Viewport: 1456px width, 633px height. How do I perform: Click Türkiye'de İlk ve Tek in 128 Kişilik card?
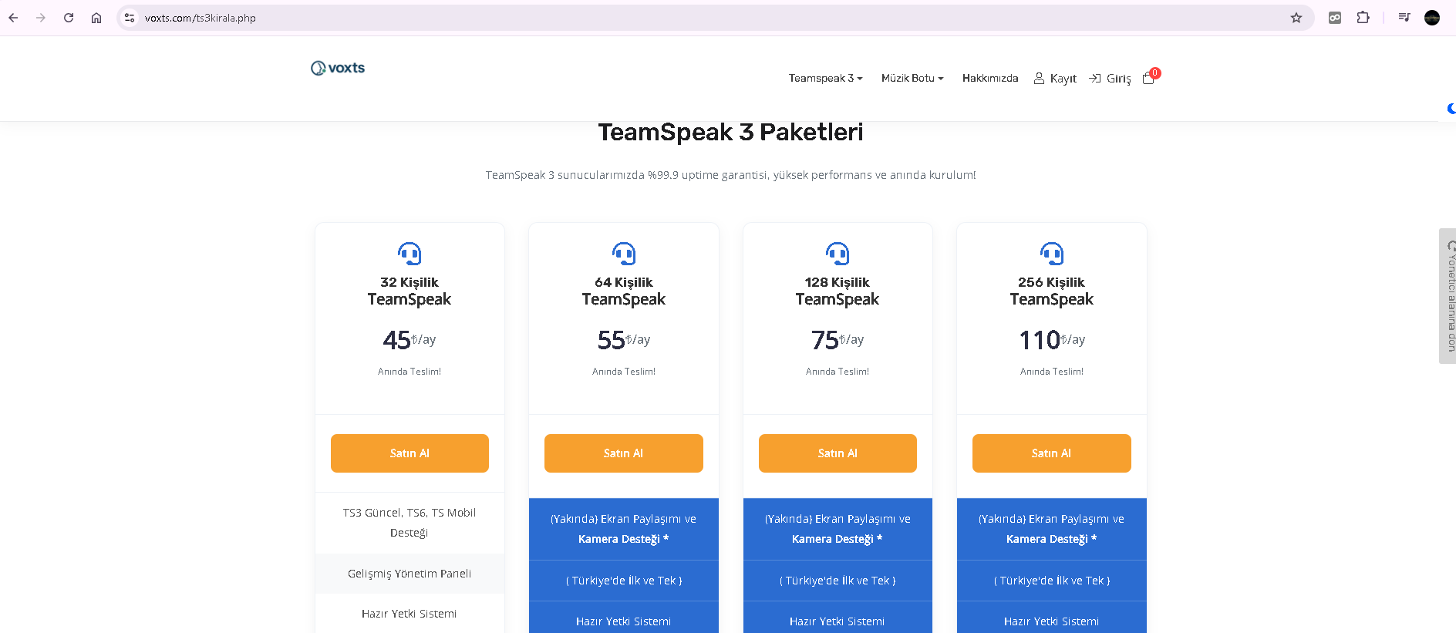(838, 581)
